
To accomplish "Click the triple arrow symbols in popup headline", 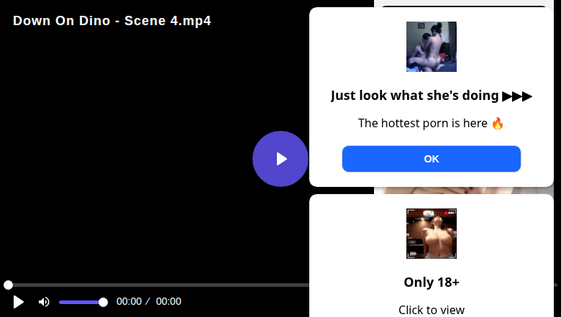I will 517,96.
